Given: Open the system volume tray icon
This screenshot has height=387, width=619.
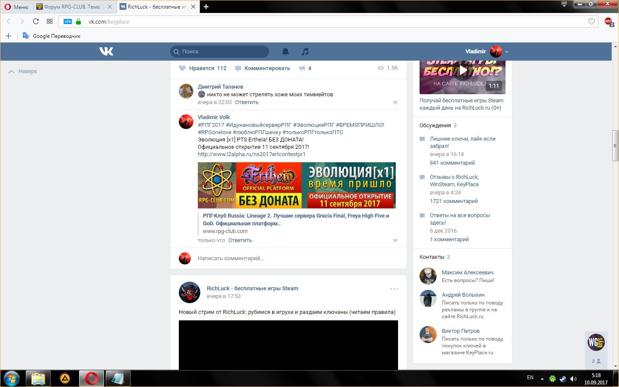Looking at the screenshot, I should click(573, 379).
